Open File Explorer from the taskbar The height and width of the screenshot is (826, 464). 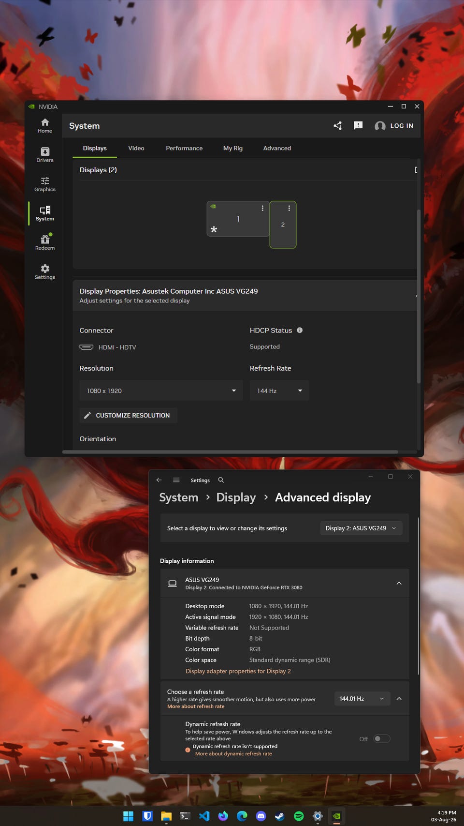(166, 816)
